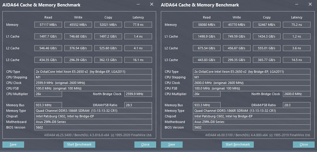Select CPU Clock 2599.9 MHz field
Screen dimensions: 317x152
click(93, 83)
